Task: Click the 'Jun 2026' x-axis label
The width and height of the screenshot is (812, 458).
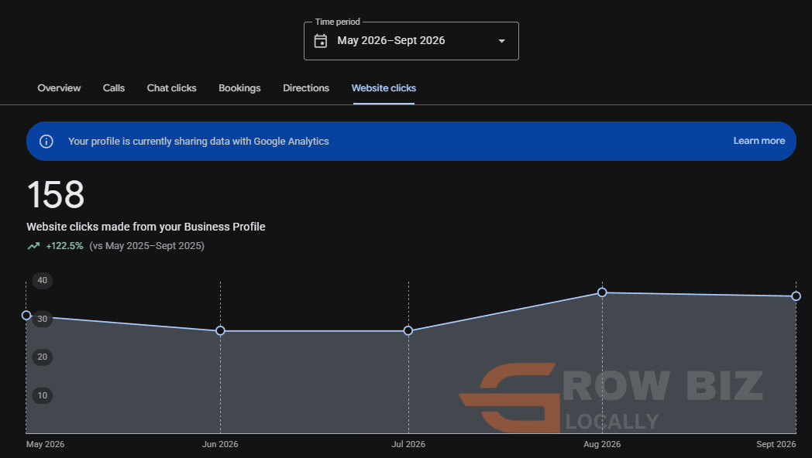Action: click(x=220, y=444)
